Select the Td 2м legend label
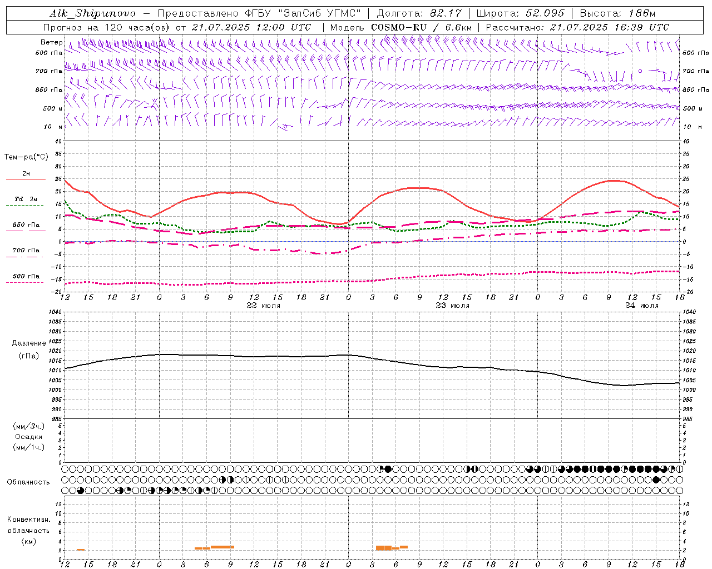712x569 pixels. click(26, 199)
